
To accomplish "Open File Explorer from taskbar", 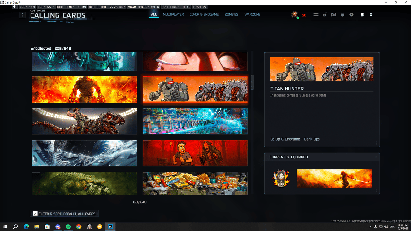I will pos(37,227).
